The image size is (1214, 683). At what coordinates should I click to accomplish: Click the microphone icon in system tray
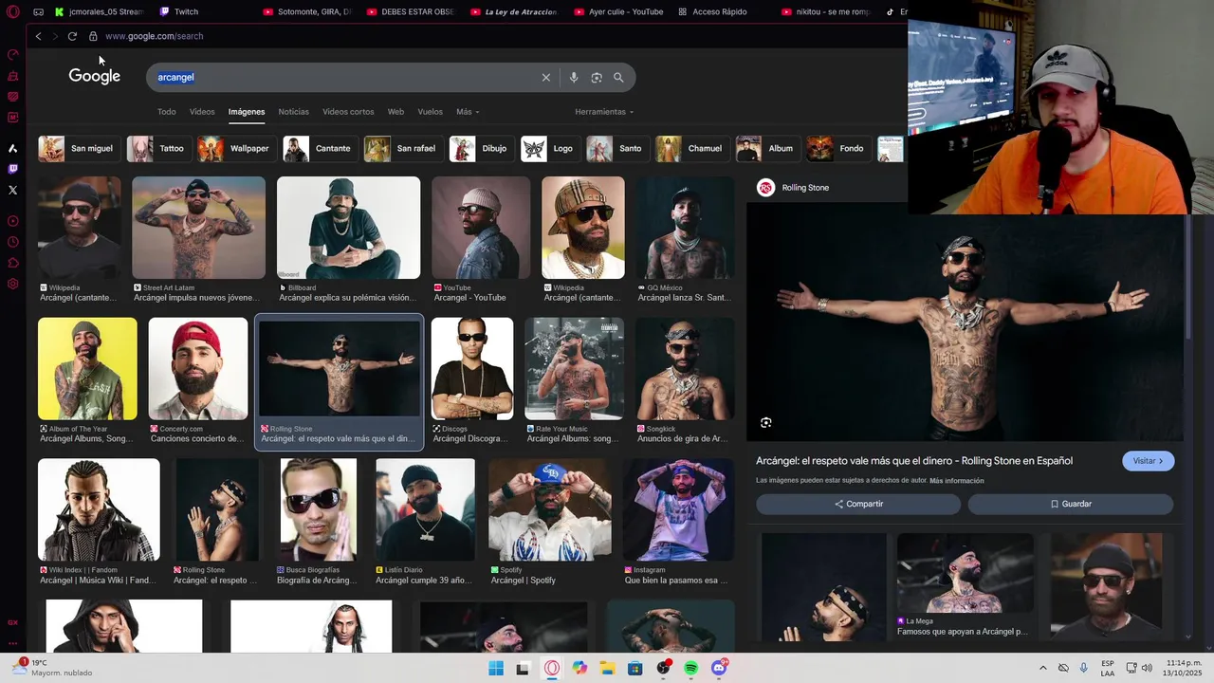[x=1084, y=669]
